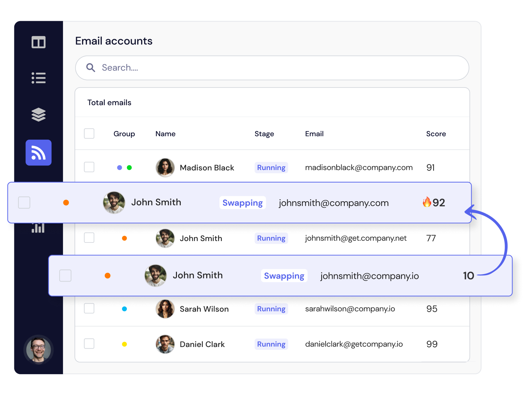This screenshot has width=523, height=395.
Task: Click the Swapping badge for johnsmith@company.com
Action: pos(243,203)
